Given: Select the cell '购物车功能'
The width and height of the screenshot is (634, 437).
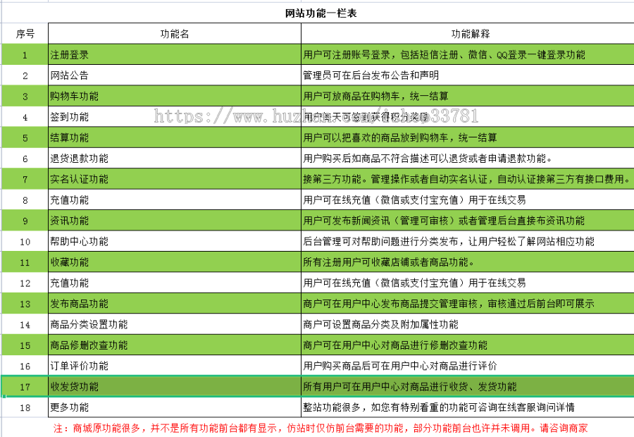Looking at the screenshot, I should click(x=175, y=97).
